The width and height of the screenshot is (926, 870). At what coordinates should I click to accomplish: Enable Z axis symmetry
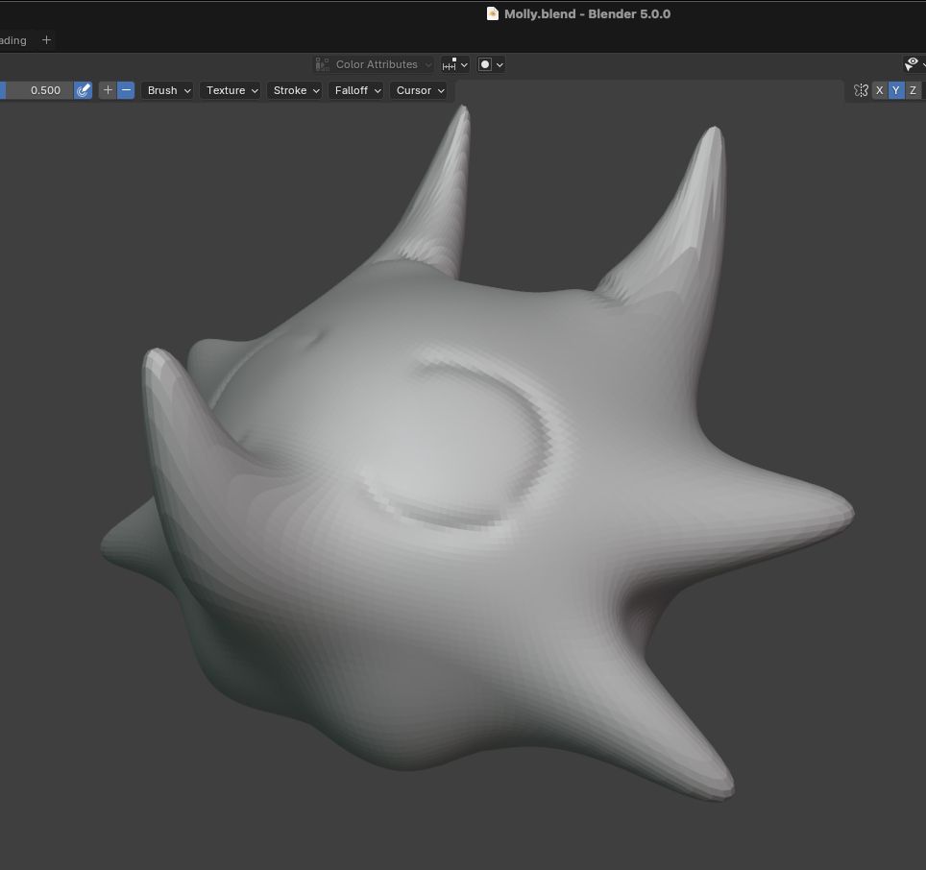(912, 90)
